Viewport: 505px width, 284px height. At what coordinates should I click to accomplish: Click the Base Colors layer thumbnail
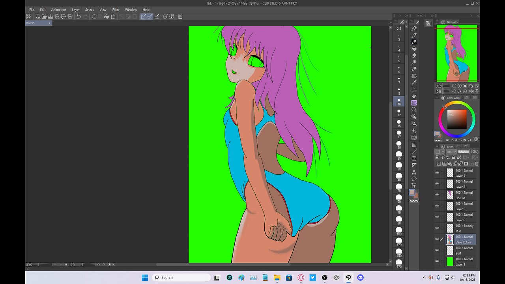pos(450,239)
